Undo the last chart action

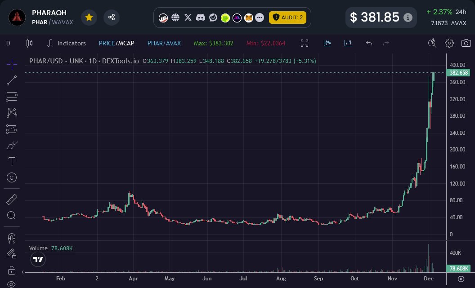pyautogui.click(x=369, y=43)
